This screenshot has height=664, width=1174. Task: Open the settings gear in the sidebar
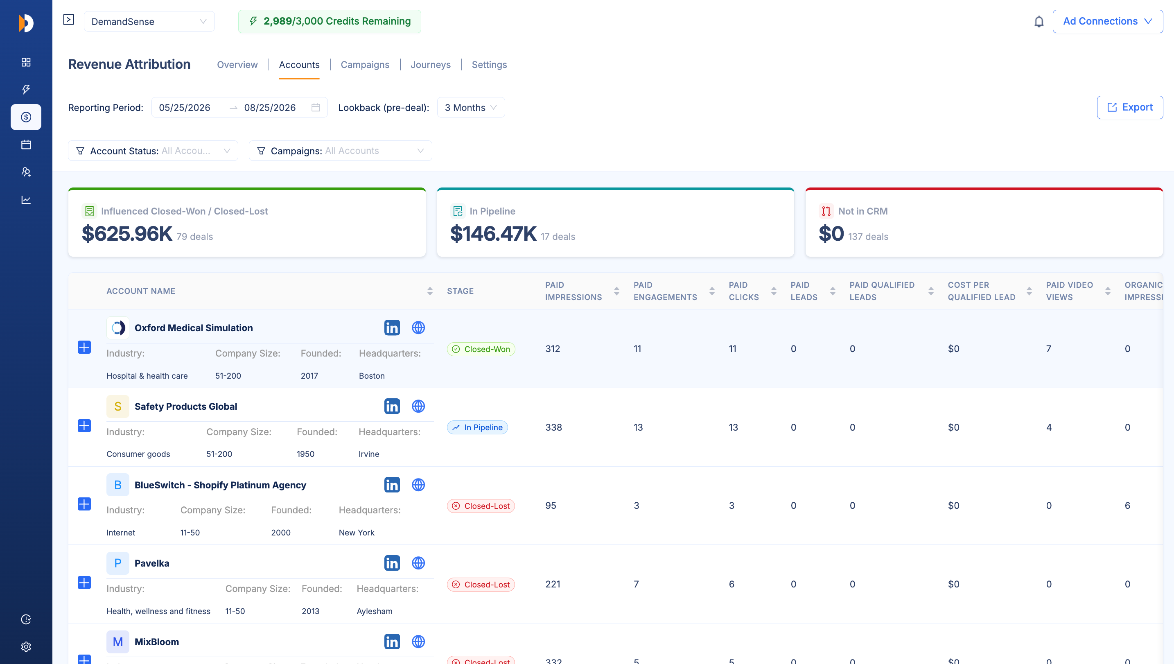click(x=26, y=647)
